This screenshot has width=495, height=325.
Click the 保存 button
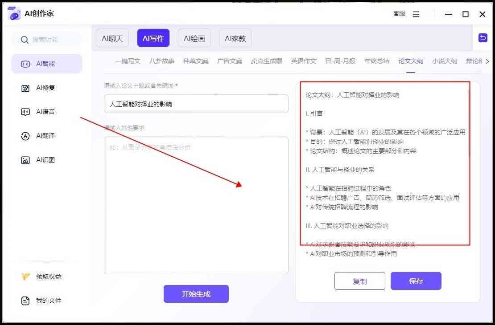coord(416,281)
